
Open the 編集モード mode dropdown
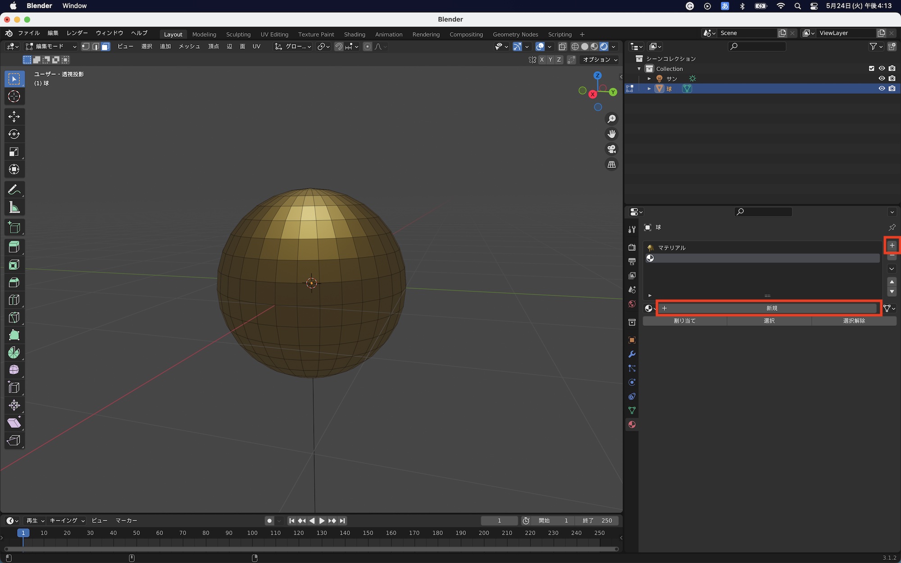[x=51, y=46]
